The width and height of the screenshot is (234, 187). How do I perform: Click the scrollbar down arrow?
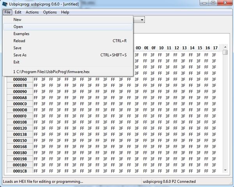225,170
